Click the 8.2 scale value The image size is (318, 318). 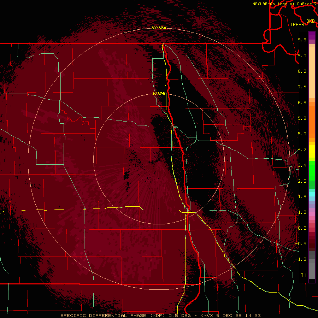tap(302, 71)
